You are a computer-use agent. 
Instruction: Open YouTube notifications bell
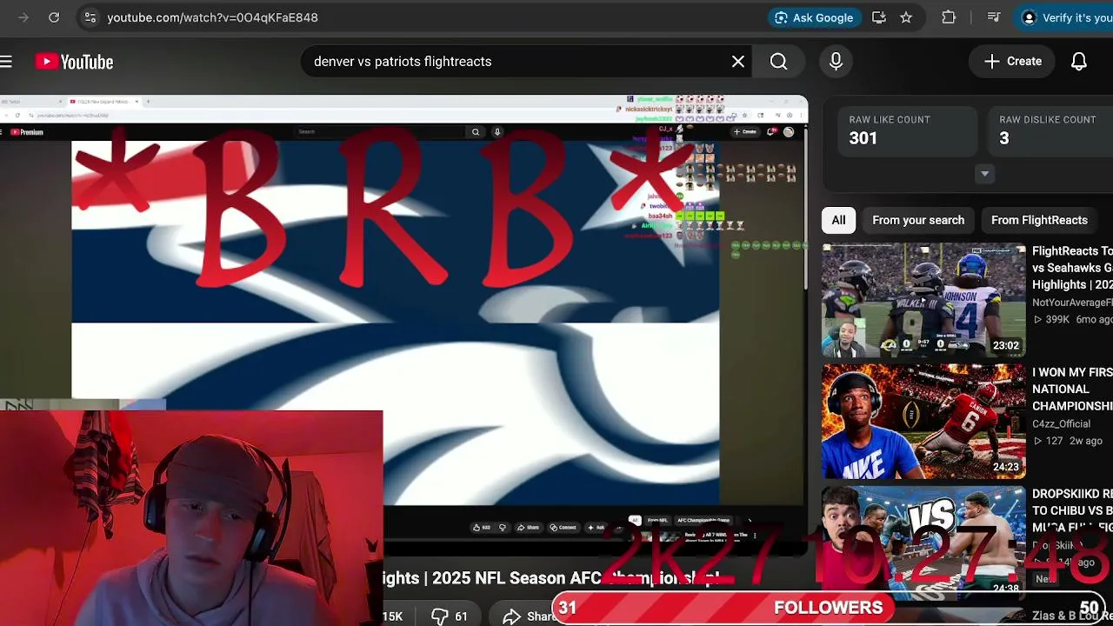point(1079,62)
